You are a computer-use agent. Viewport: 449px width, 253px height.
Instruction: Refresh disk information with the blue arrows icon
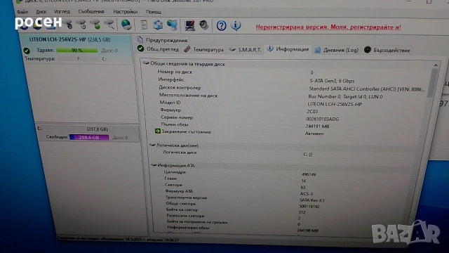pos(157,25)
